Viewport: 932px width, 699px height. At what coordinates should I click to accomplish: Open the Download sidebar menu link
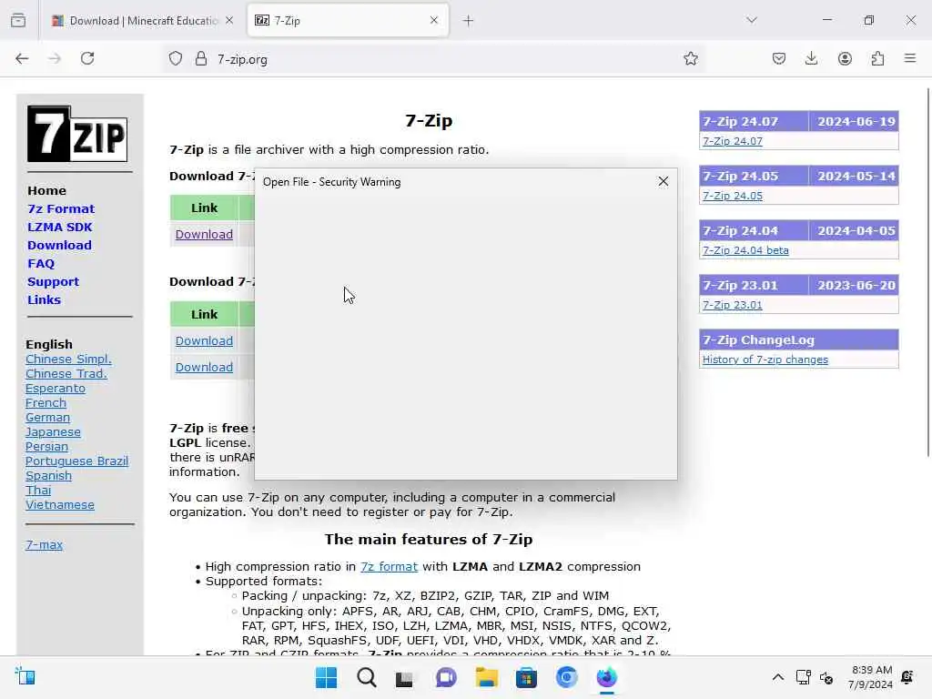point(59,246)
